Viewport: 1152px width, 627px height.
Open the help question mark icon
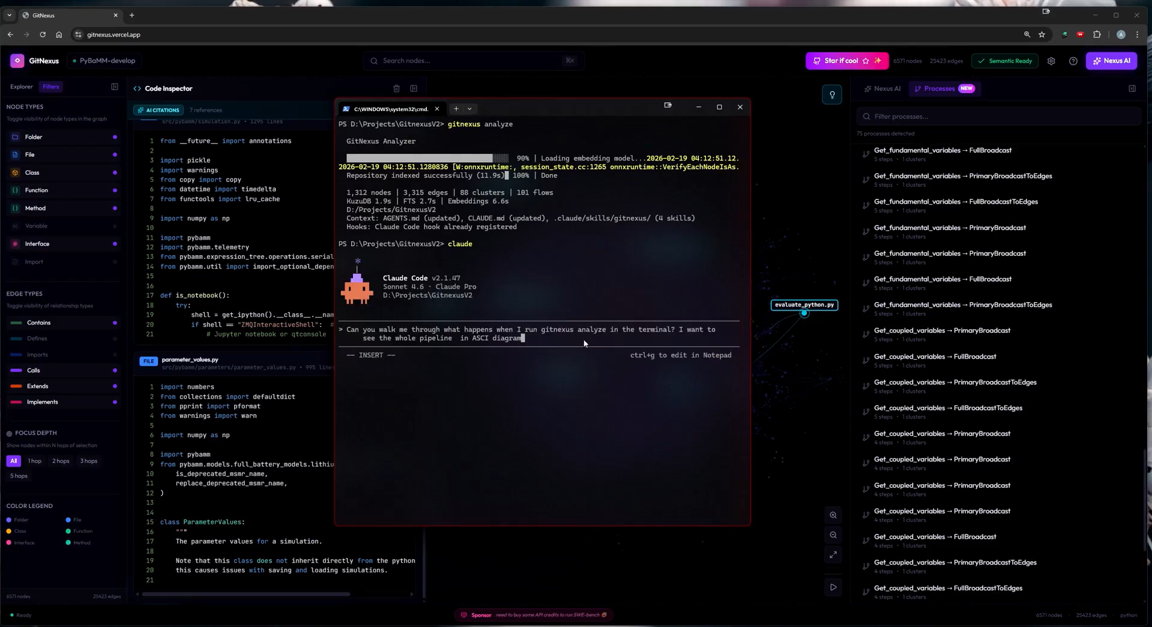[x=1073, y=61]
